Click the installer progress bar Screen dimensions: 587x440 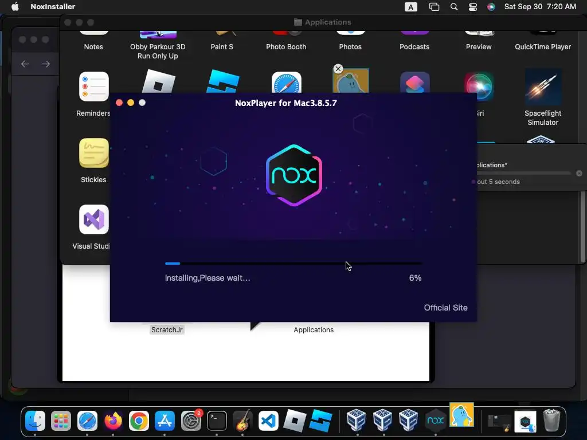[294, 264]
